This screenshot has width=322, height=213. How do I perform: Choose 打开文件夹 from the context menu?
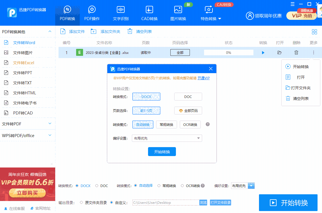click(x=301, y=88)
